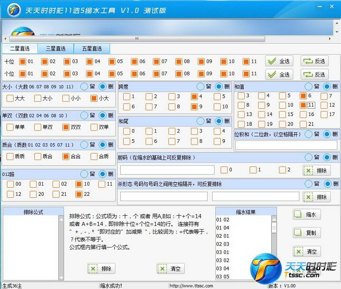Select 留 radio for 和值 section
This screenshot has height=289, width=341.
308,87
